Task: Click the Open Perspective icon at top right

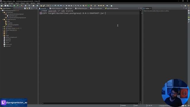Action: tap(185, 6)
